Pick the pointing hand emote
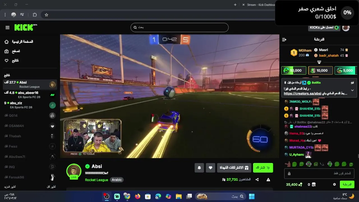359x202 pixels. 287,164
